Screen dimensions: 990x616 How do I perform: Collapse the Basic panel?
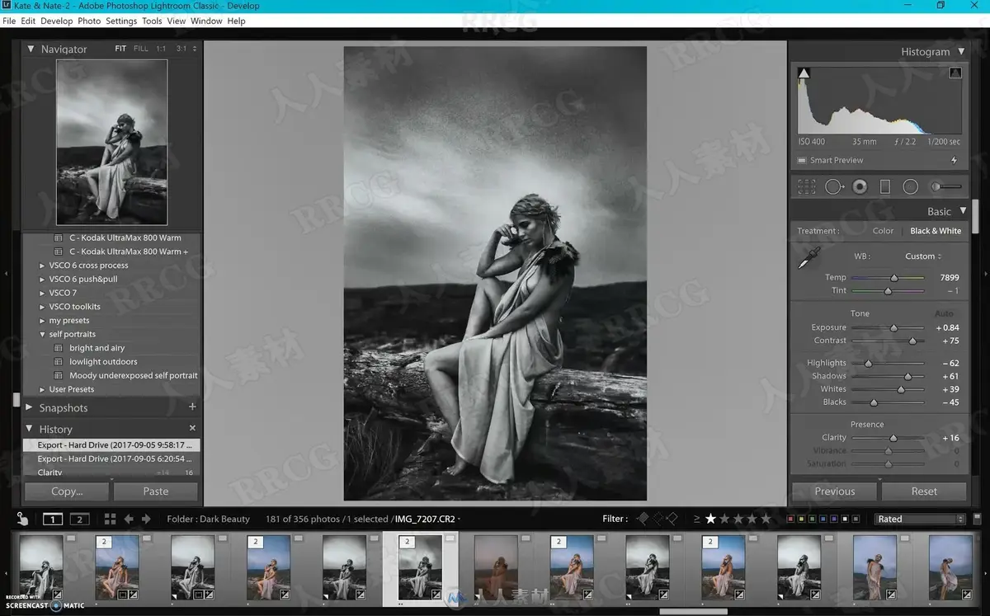click(961, 211)
